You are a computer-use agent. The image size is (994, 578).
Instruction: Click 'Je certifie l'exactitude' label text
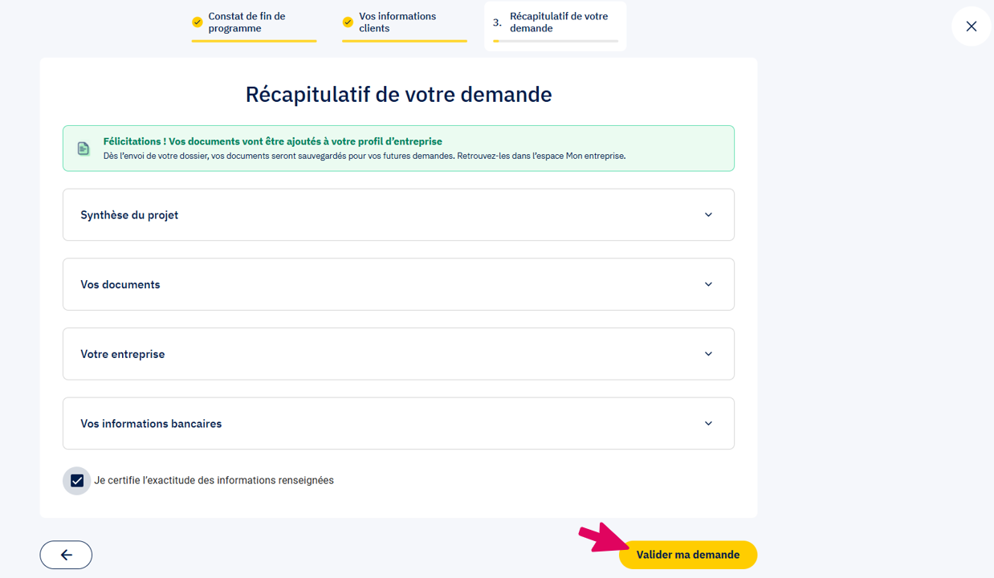pyautogui.click(x=214, y=481)
